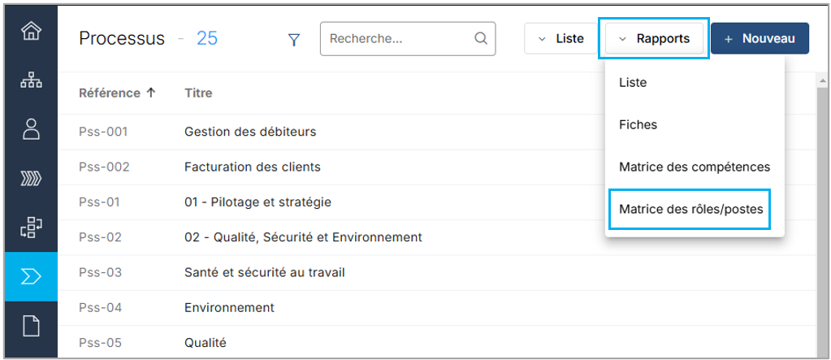Image resolution: width=831 pixels, height=360 pixels.
Task: Click the search magnifier icon
Action: click(x=480, y=38)
